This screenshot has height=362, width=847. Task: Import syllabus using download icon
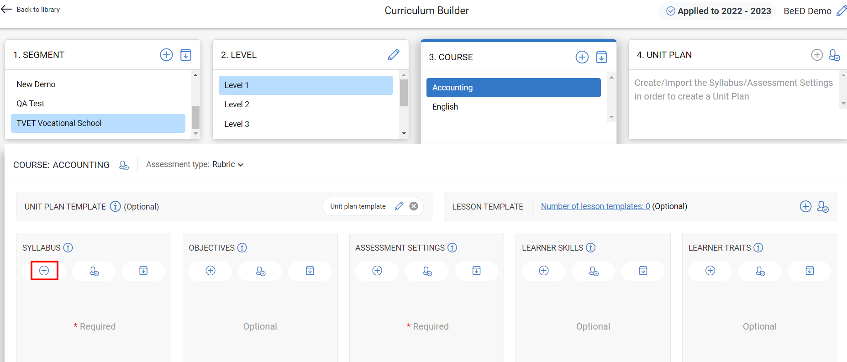click(143, 271)
